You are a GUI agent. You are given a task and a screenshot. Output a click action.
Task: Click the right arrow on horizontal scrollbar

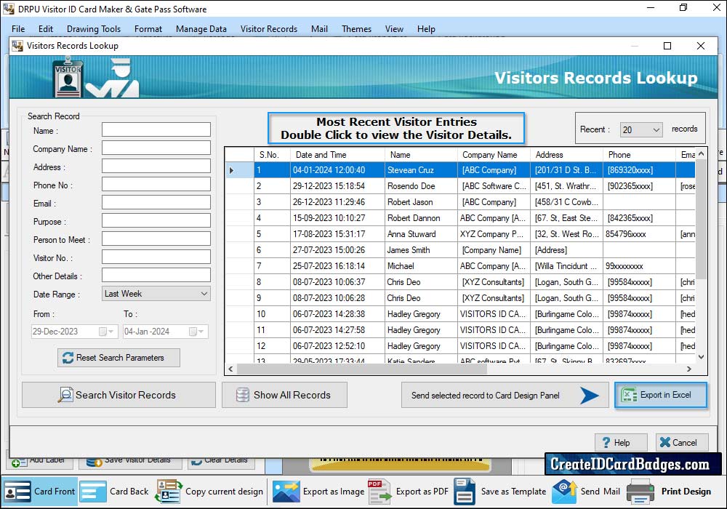pyautogui.click(x=689, y=369)
